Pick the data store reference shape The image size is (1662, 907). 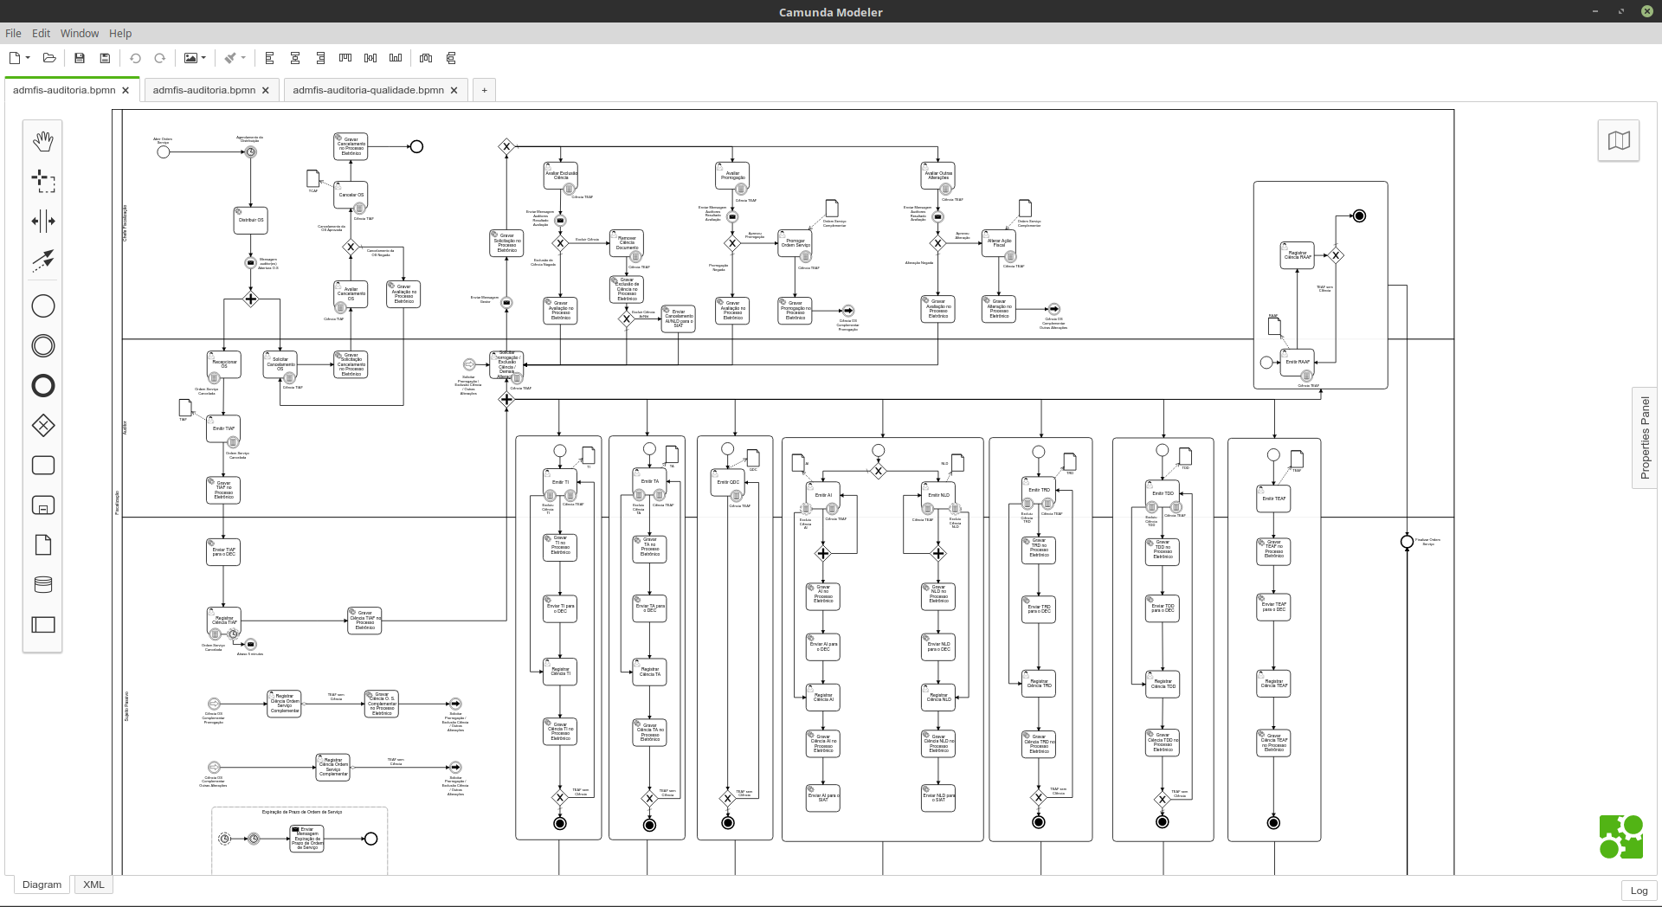[43, 585]
